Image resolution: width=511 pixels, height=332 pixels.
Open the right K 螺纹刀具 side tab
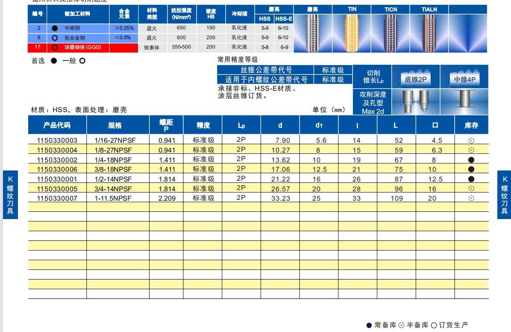click(504, 195)
